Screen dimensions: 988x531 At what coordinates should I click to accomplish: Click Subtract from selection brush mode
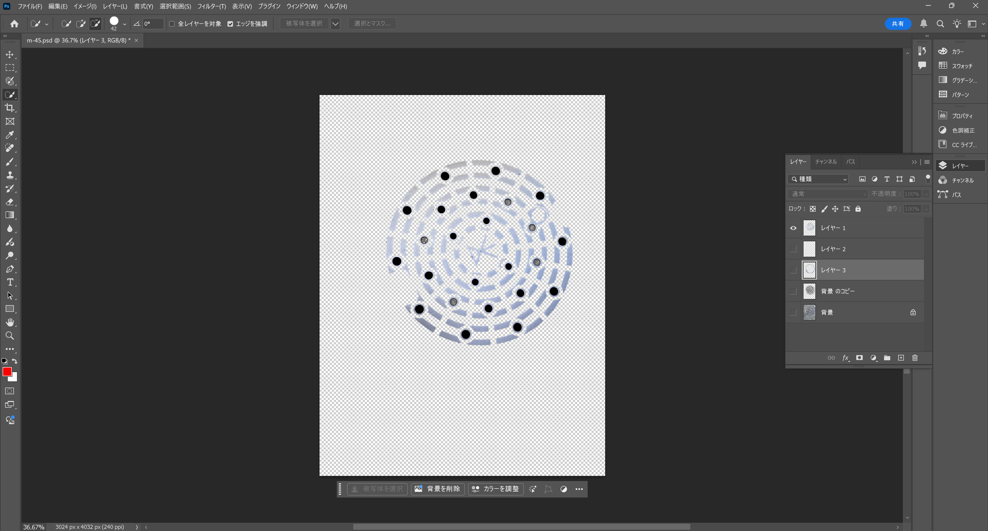(x=95, y=24)
